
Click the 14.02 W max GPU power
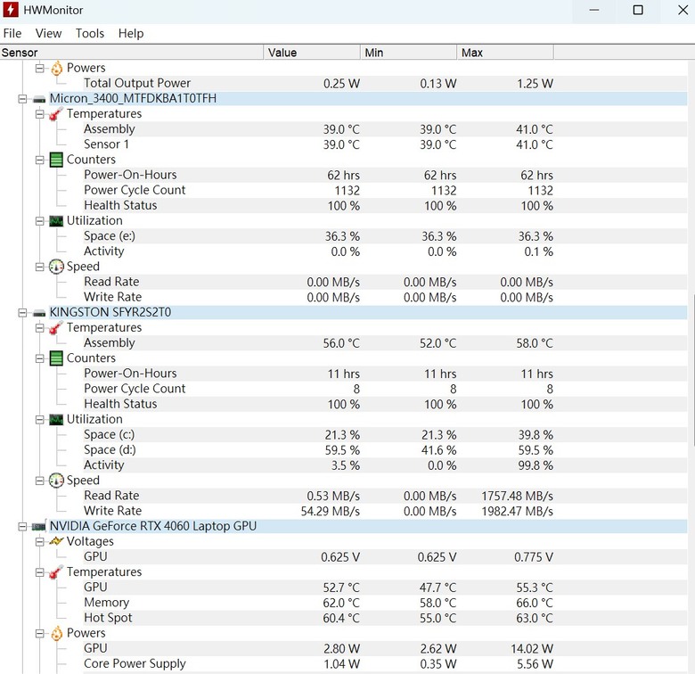coord(532,649)
